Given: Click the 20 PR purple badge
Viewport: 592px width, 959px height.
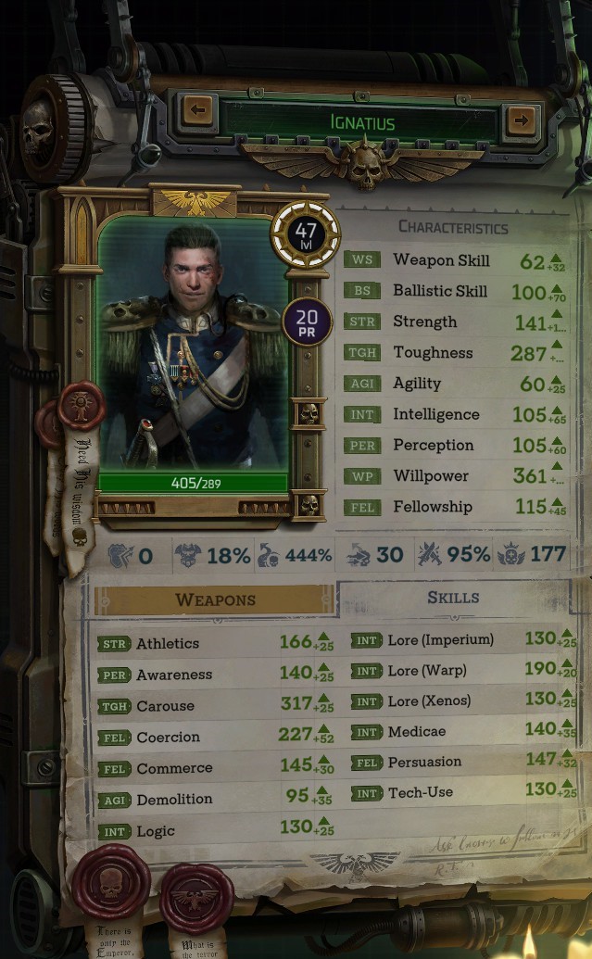Looking at the screenshot, I should [307, 322].
